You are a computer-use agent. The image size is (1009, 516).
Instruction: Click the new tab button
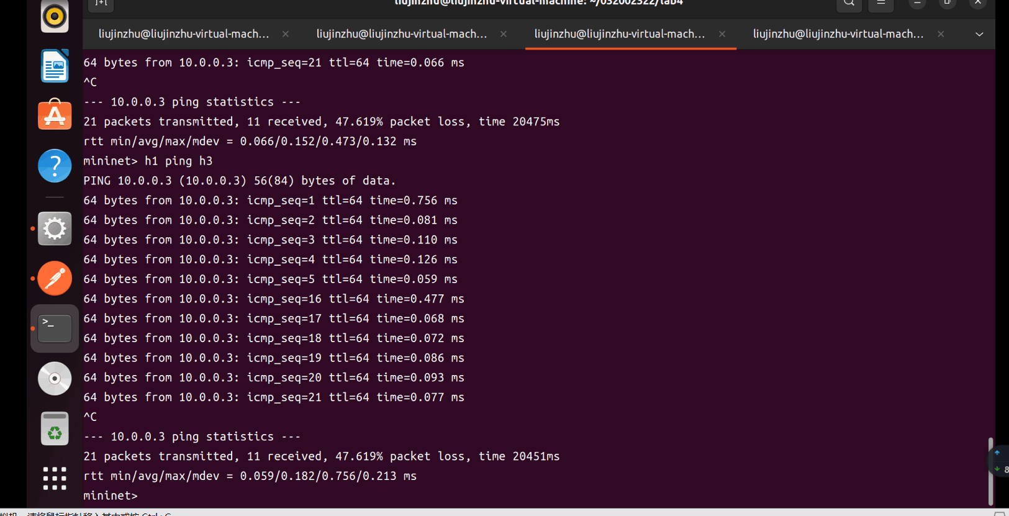tap(101, 3)
